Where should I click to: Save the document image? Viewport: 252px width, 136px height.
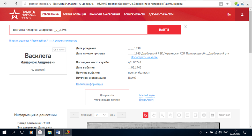pos(212,115)
